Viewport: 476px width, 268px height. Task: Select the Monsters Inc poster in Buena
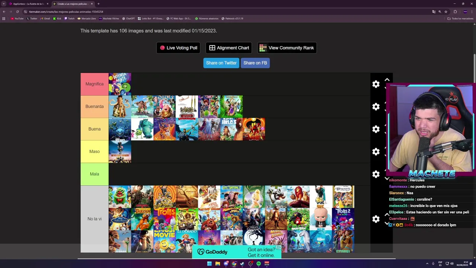[x=142, y=129]
